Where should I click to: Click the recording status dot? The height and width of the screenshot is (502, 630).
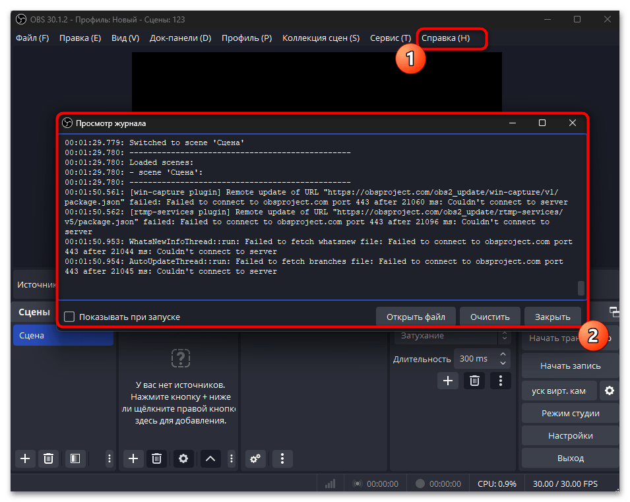tap(420, 484)
